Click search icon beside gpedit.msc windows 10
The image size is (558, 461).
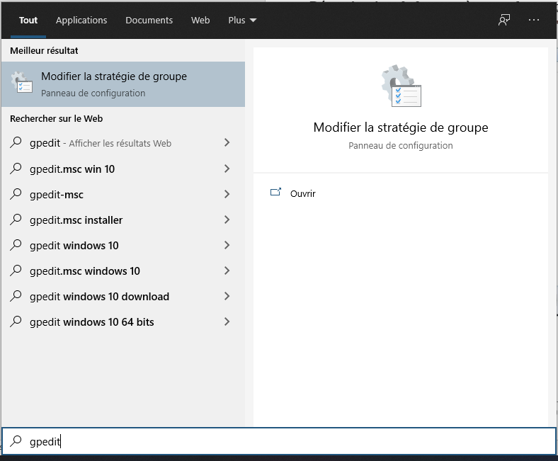coord(16,271)
